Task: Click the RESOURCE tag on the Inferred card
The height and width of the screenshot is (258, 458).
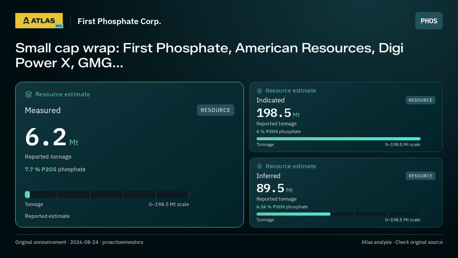Action: pos(421,176)
